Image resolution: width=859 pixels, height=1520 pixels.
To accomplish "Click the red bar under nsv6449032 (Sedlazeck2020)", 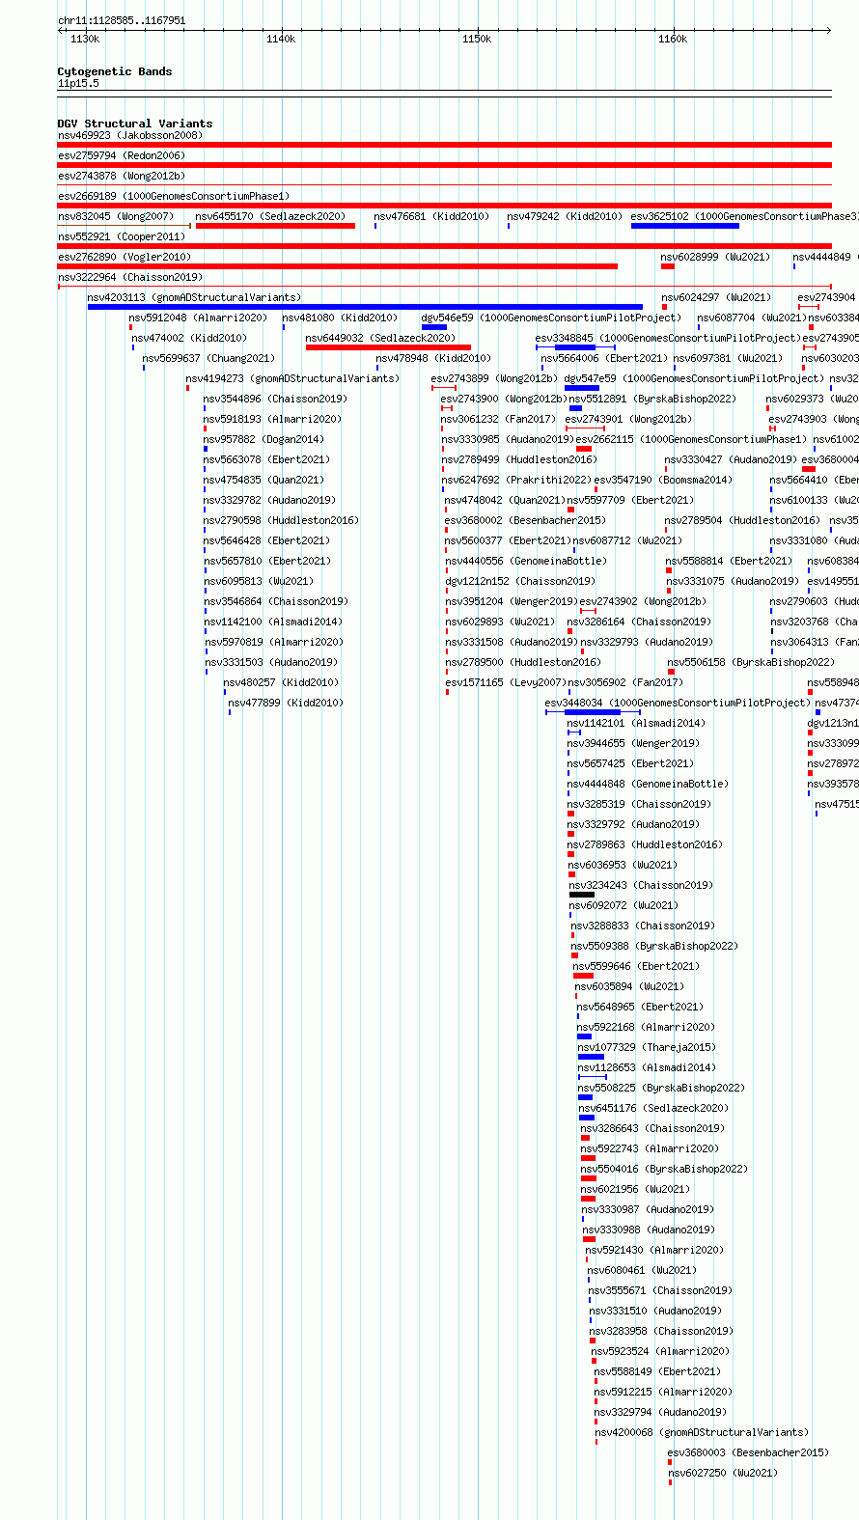I will [388, 347].
